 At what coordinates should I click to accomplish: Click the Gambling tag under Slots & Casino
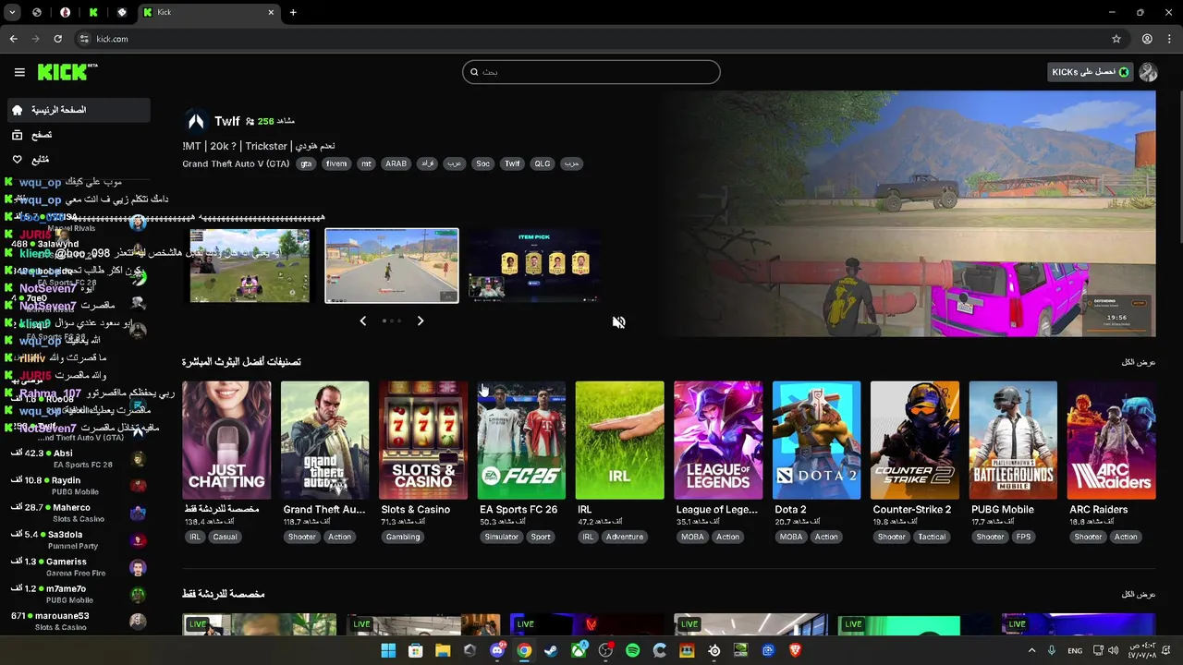tap(403, 537)
